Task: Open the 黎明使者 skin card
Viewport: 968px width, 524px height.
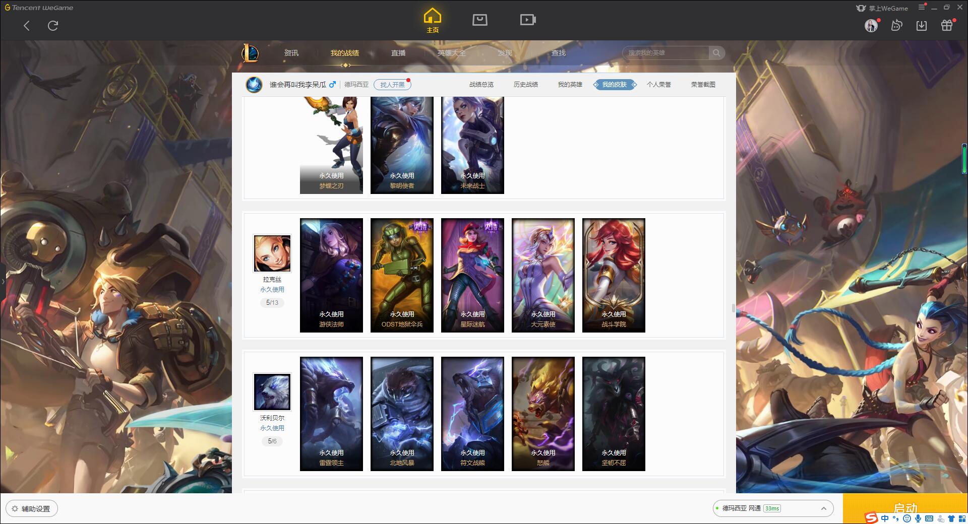Action: [x=402, y=145]
